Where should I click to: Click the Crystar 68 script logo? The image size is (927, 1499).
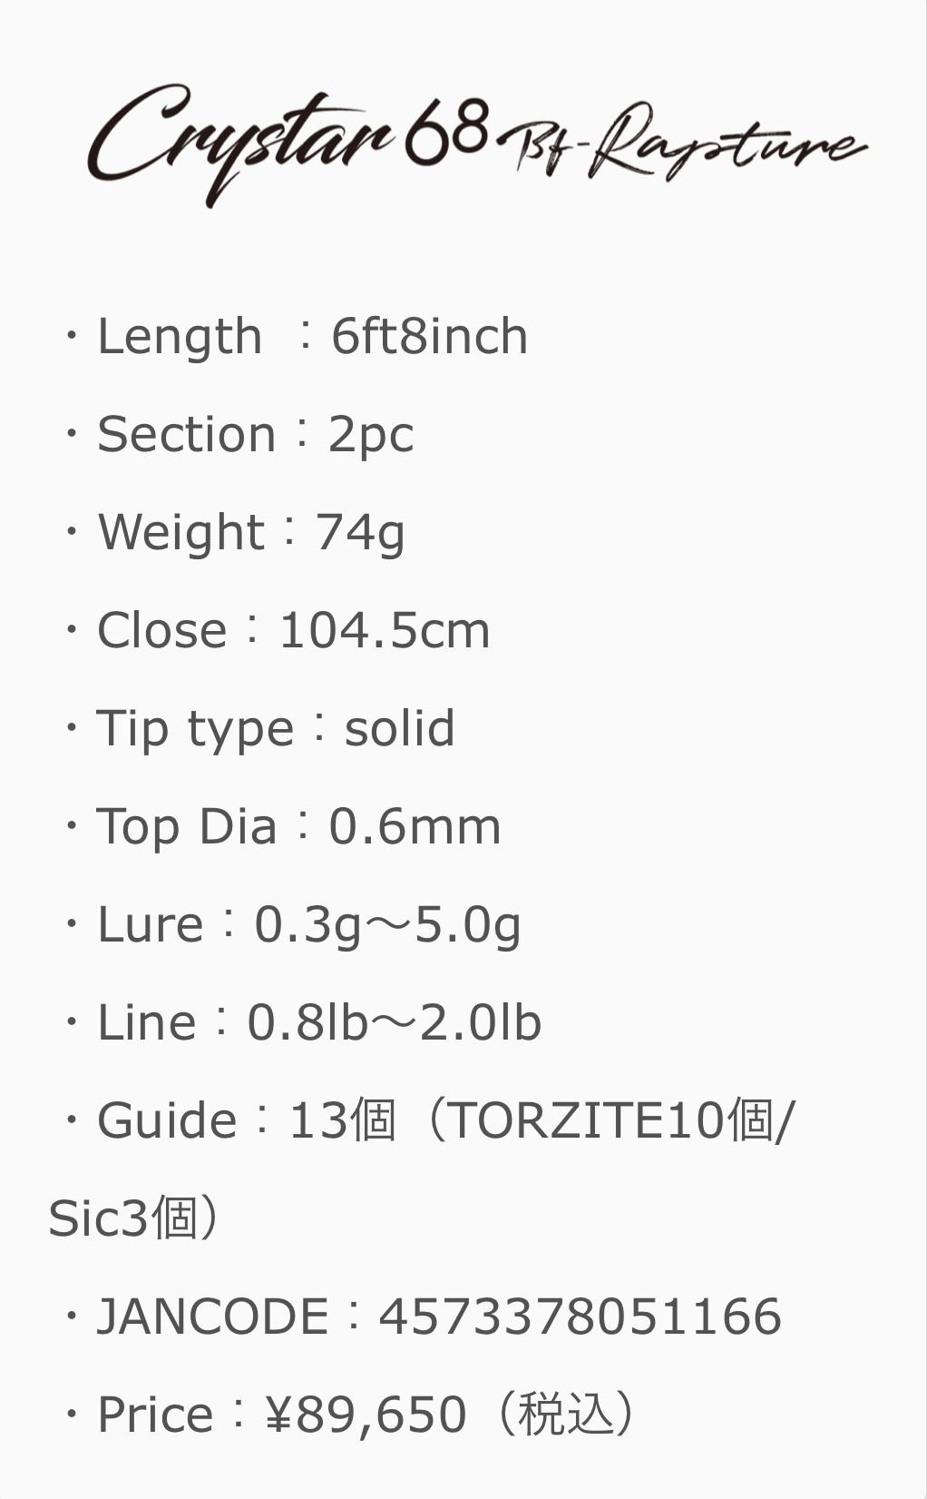(288, 141)
